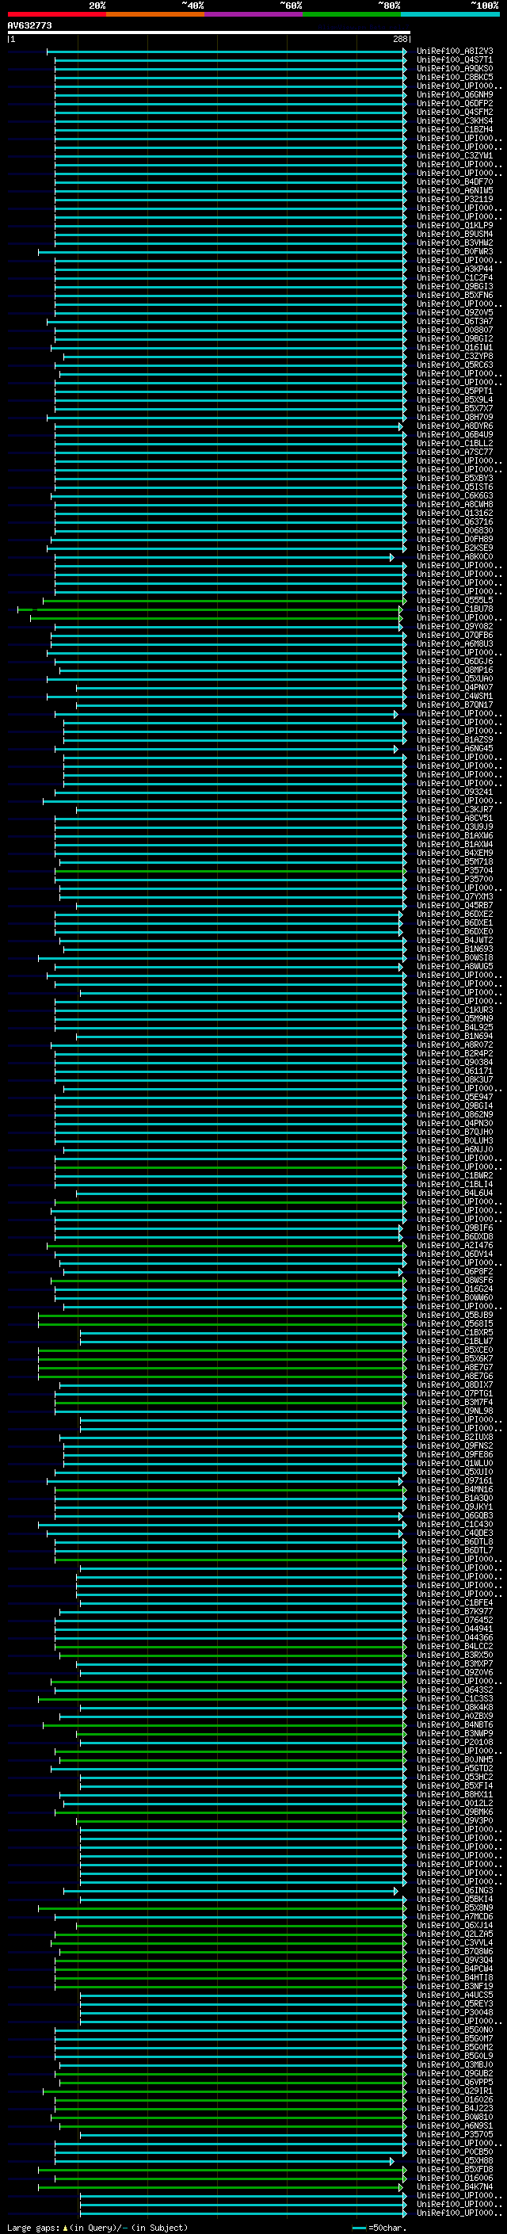Select the UniRef100_C3ZYW1 label
Viewport: 507px width, 2234px height.
[x=455, y=155]
